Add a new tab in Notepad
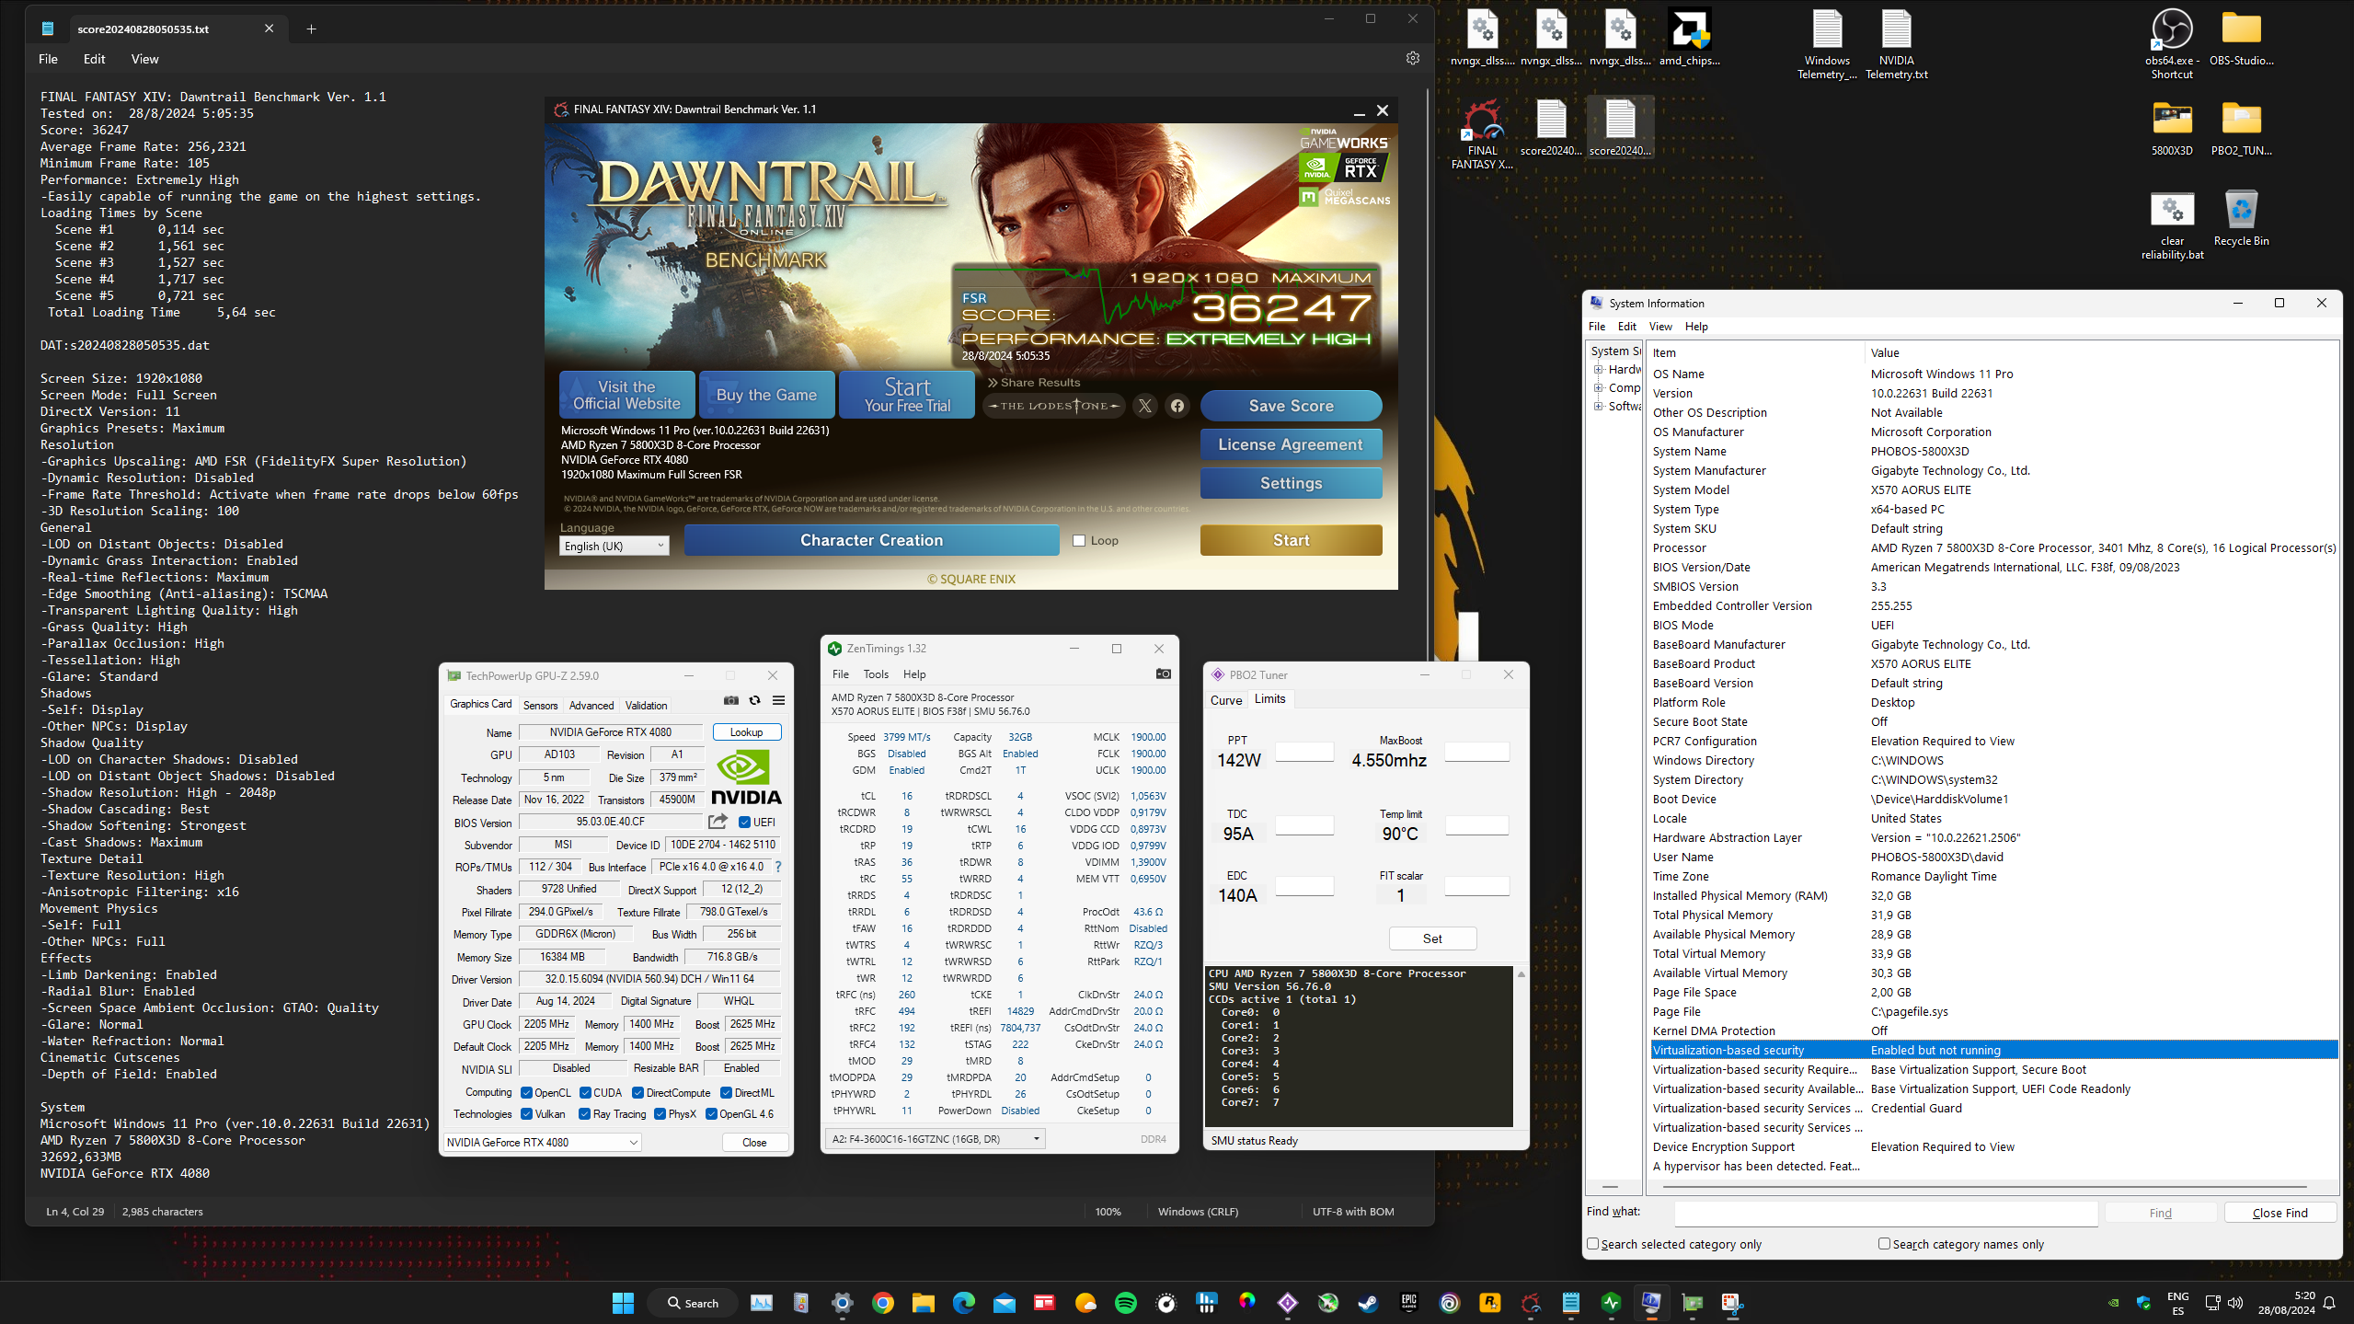 [x=311, y=29]
